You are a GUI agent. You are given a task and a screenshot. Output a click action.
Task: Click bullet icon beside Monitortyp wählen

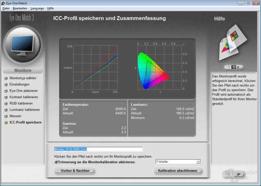(6, 78)
